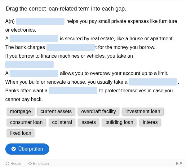Screen dimensions: 186x167
Task: Select the 'building loan' word chip
Action: pos(119,122)
